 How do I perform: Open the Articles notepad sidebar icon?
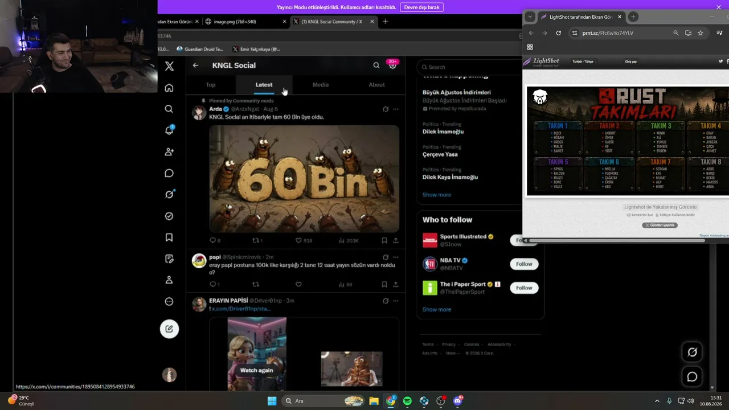(x=169, y=259)
